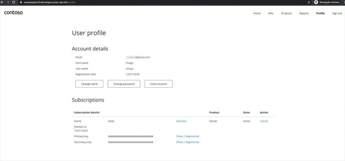Click the Change password button
The image size is (345, 161).
[x=124, y=84]
